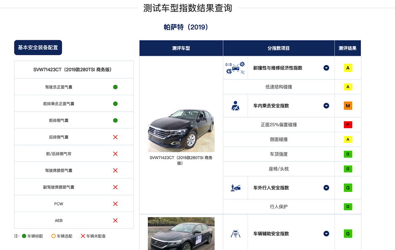395x250 pixels.
Task: Click red X status for 前/后排侧气帘
Action: 115,154
